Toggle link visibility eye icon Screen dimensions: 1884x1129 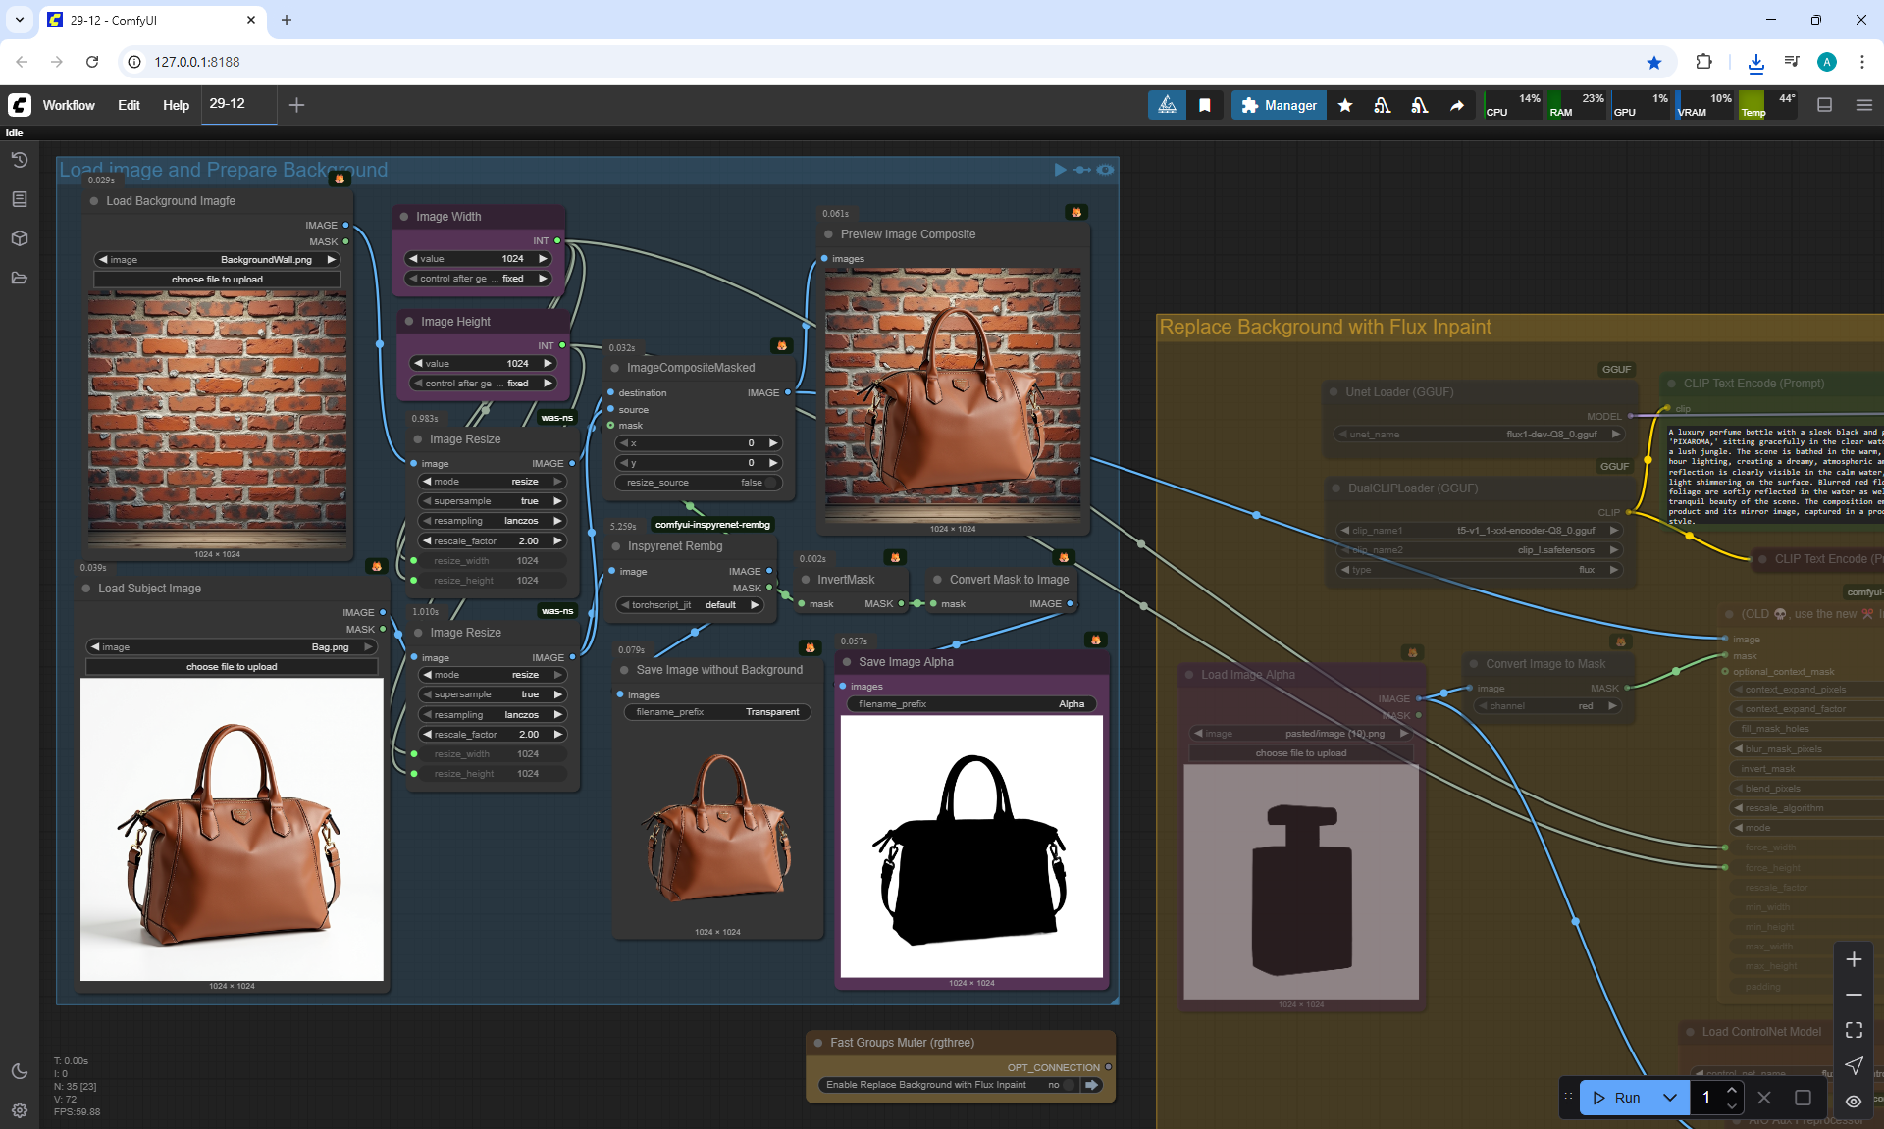[1853, 1101]
